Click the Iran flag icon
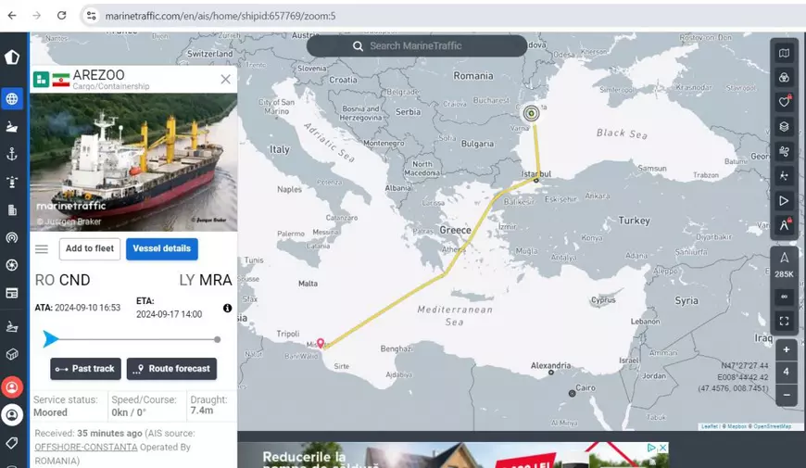The image size is (806, 468). [x=60, y=80]
